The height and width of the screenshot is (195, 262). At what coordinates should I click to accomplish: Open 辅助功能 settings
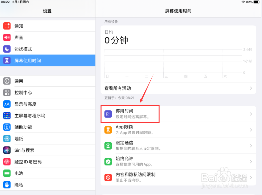[x=48, y=127]
